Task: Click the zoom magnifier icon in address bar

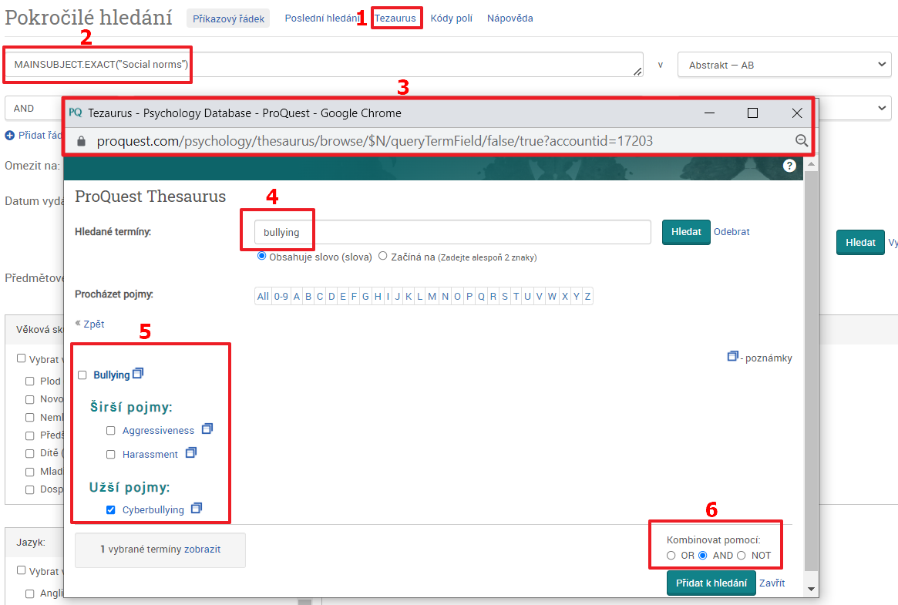Action: click(801, 141)
